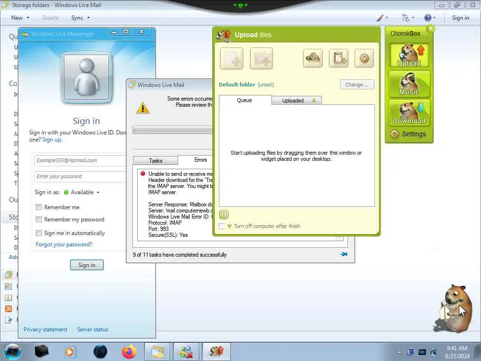Viewport: 481px width, 361px height.
Task: Open the Calendar shortcut icon in sidebar
Action: click(8, 286)
